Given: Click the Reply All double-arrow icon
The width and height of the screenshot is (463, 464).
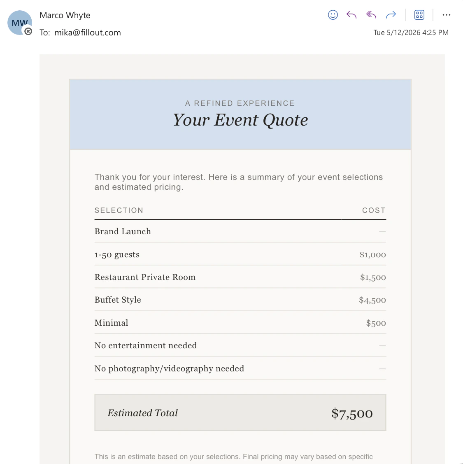Looking at the screenshot, I should (x=371, y=15).
